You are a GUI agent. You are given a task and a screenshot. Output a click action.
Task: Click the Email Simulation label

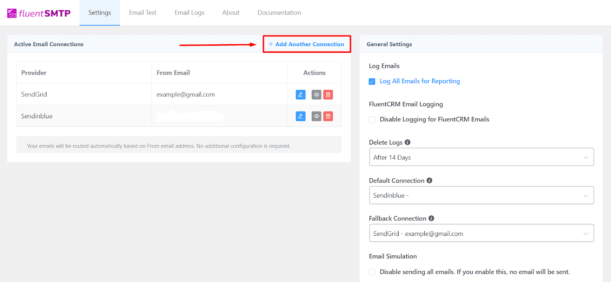tap(393, 256)
